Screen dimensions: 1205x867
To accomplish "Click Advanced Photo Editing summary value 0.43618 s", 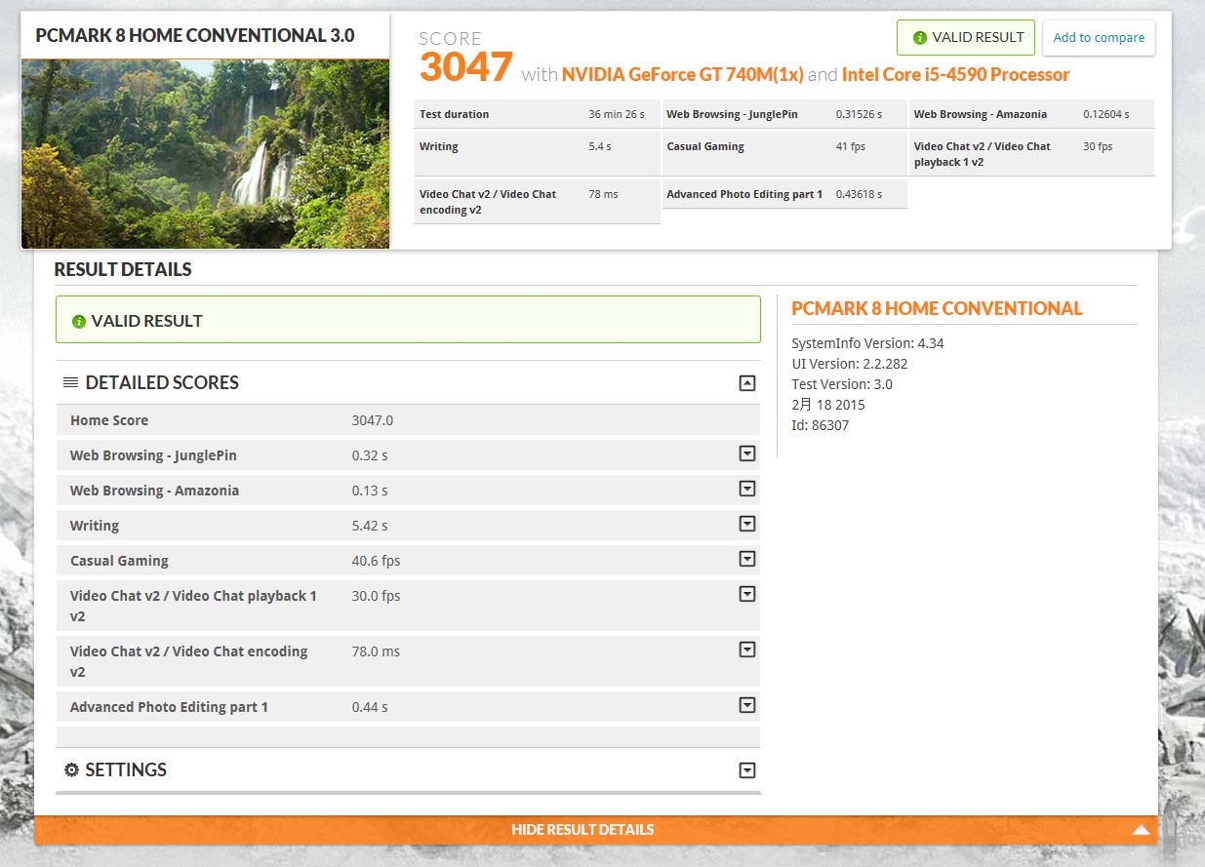I will 859,194.
